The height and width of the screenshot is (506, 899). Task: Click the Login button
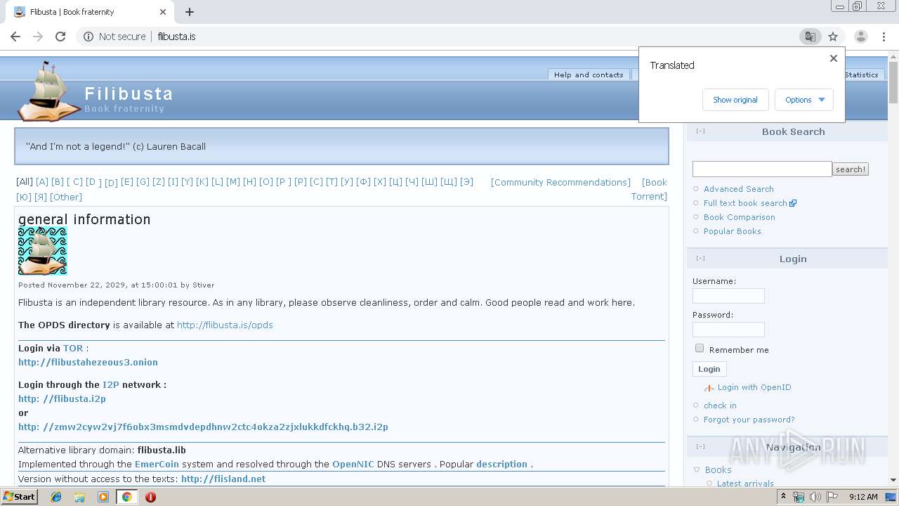coord(709,369)
